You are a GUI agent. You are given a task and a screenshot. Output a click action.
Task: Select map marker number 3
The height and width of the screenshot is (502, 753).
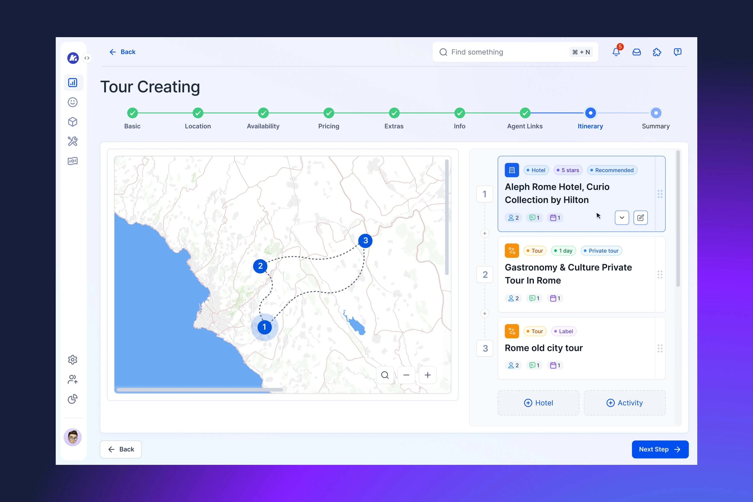tap(365, 240)
